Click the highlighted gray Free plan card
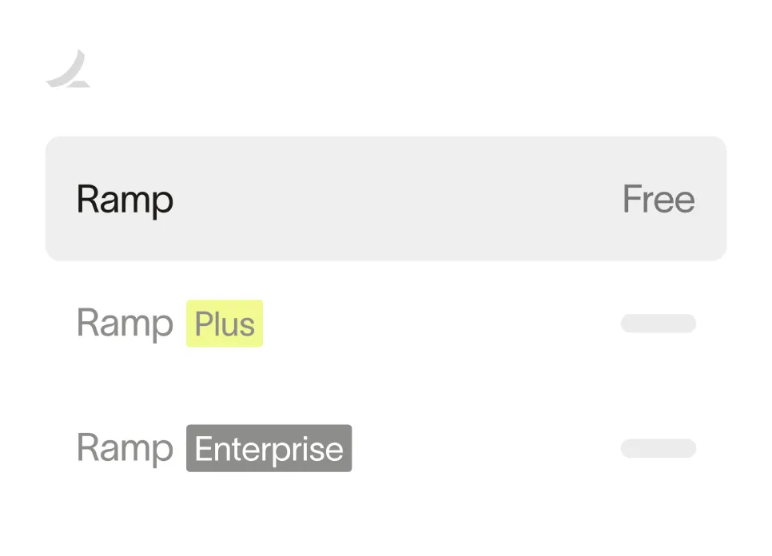Viewport: 772px width, 556px height. tap(386, 198)
